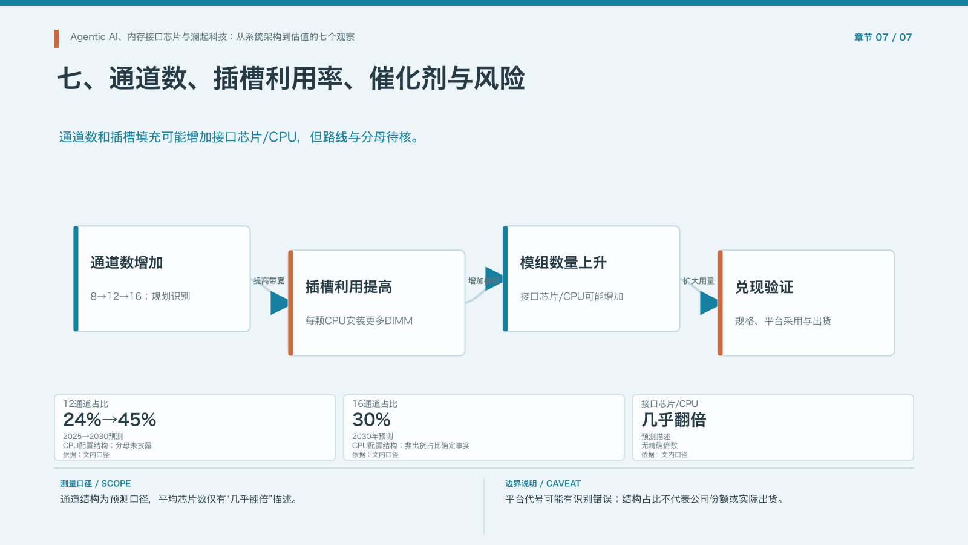Select the header text starting with Agentic AI
Image resolution: width=968 pixels, height=545 pixels.
coord(212,37)
